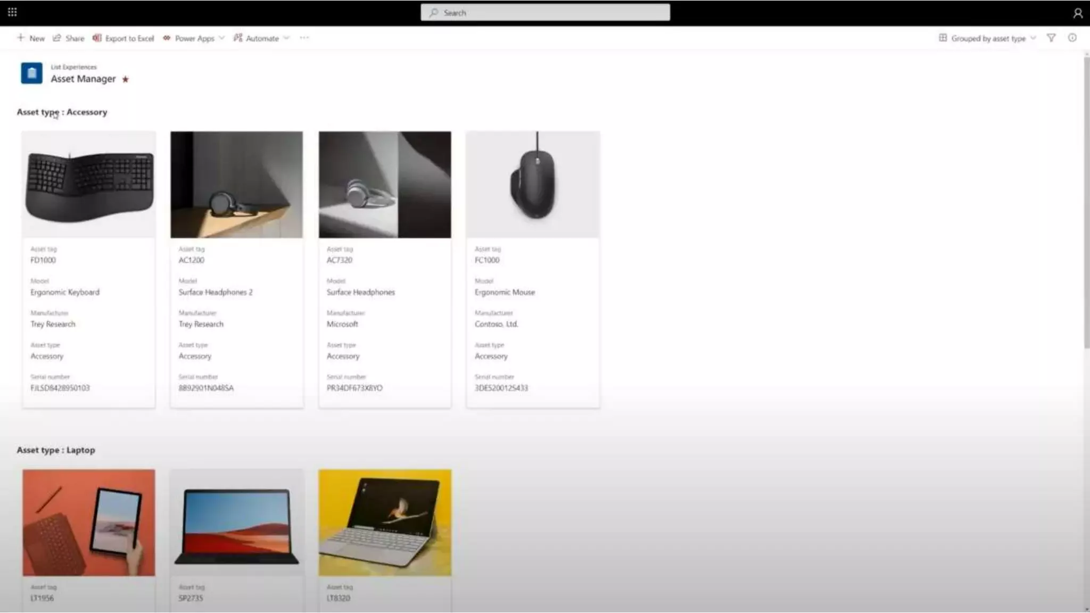
Task: Click the more options ellipsis in toolbar
Action: pyautogui.click(x=304, y=38)
